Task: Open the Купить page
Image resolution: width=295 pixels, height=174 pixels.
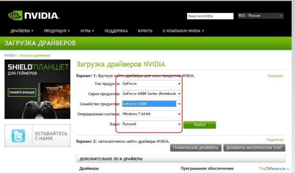Action: point(145,31)
